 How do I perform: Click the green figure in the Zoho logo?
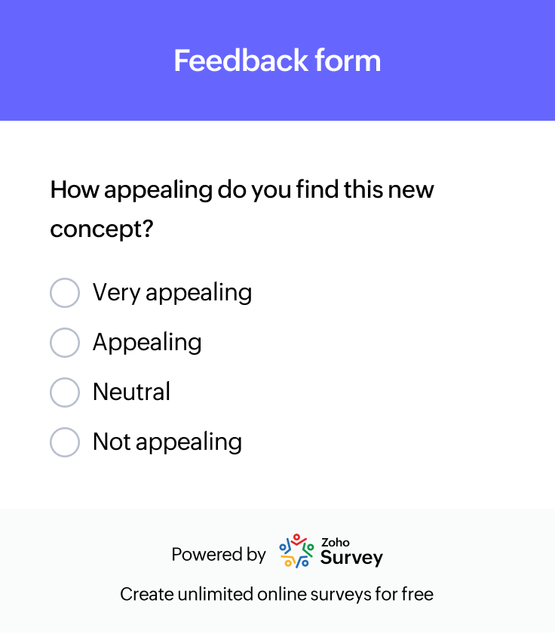click(x=310, y=548)
